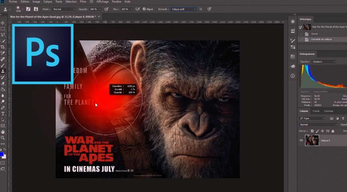Open the Couche Couleurs dropdown in Histogramme
The height and width of the screenshot is (192, 347).
pyautogui.click(x=324, y=62)
